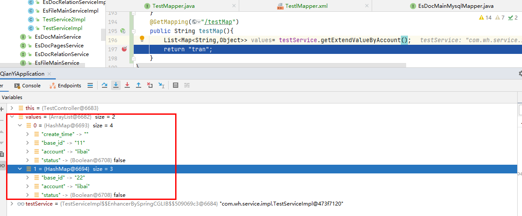The width and height of the screenshot is (522, 216).
Task: Click the weak warnings indicator showing 7
Action: (x=500, y=18)
